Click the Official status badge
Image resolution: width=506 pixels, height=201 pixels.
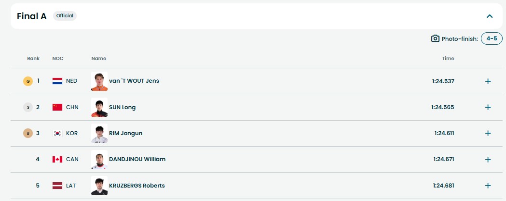pyautogui.click(x=65, y=16)
